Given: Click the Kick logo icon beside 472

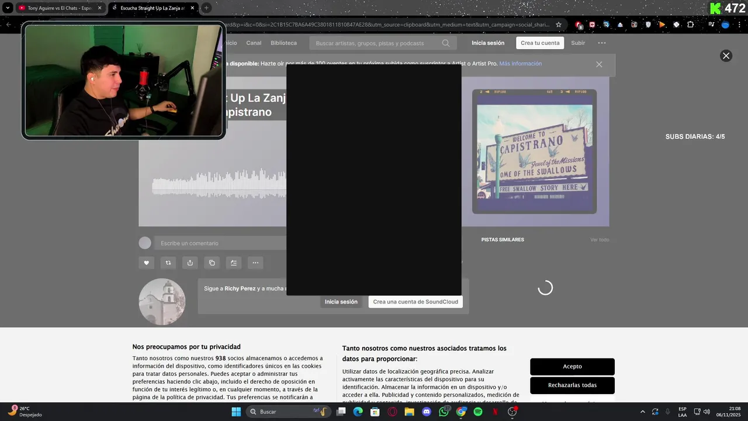Looking at the screenshot, I should pos(716,8).
